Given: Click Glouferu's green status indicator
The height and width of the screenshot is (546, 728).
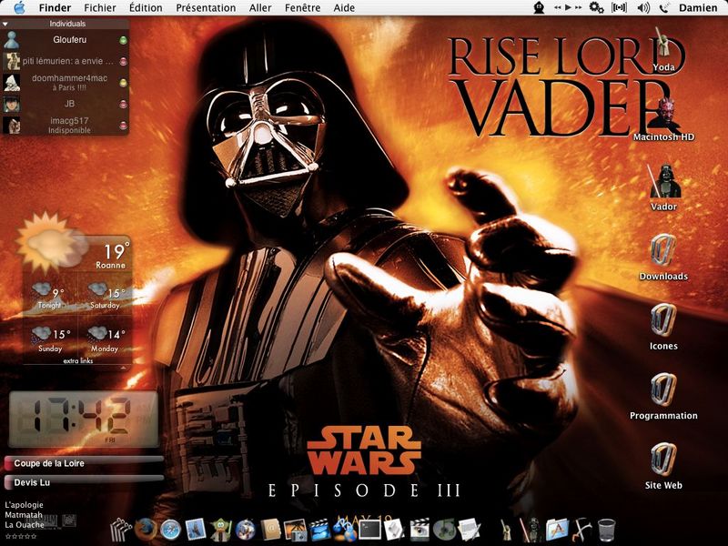Looking at the screenshot, I should coord(123,40).
